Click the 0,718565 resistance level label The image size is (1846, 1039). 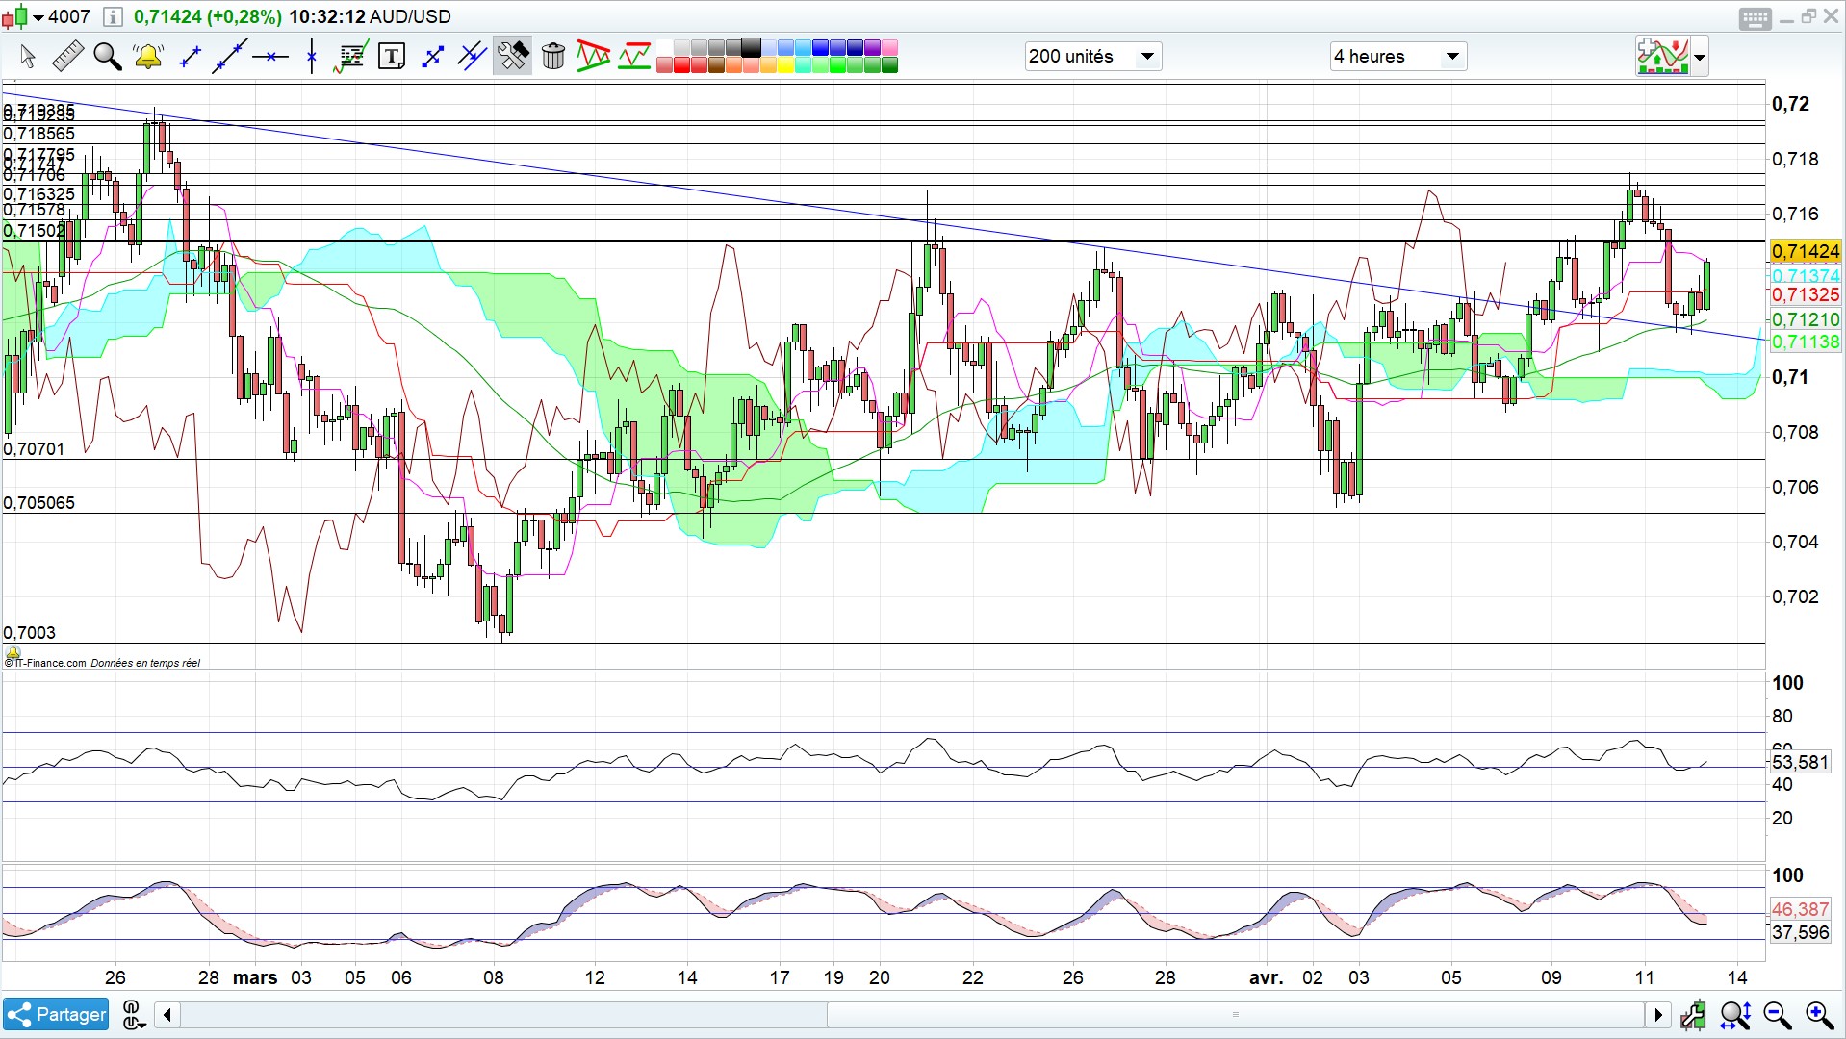tap(38, 134)
